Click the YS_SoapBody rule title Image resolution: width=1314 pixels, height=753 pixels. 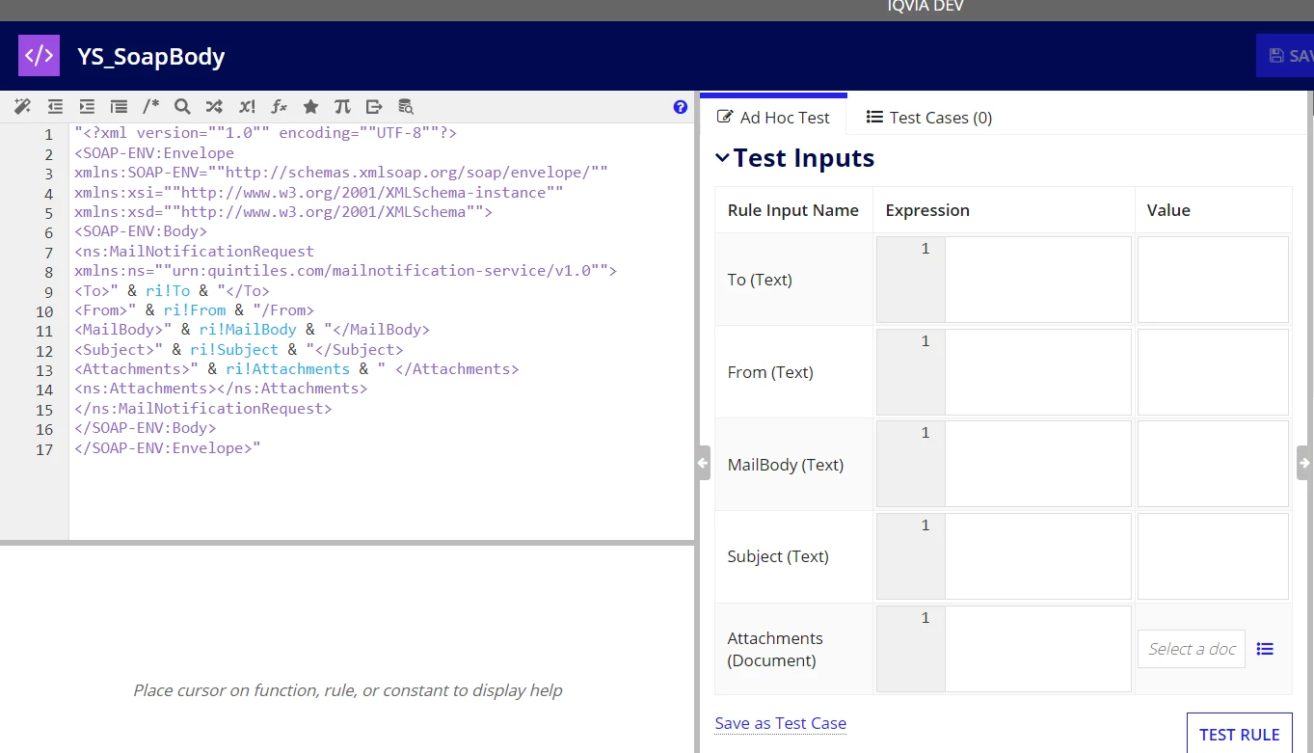(x=151, y=56)
